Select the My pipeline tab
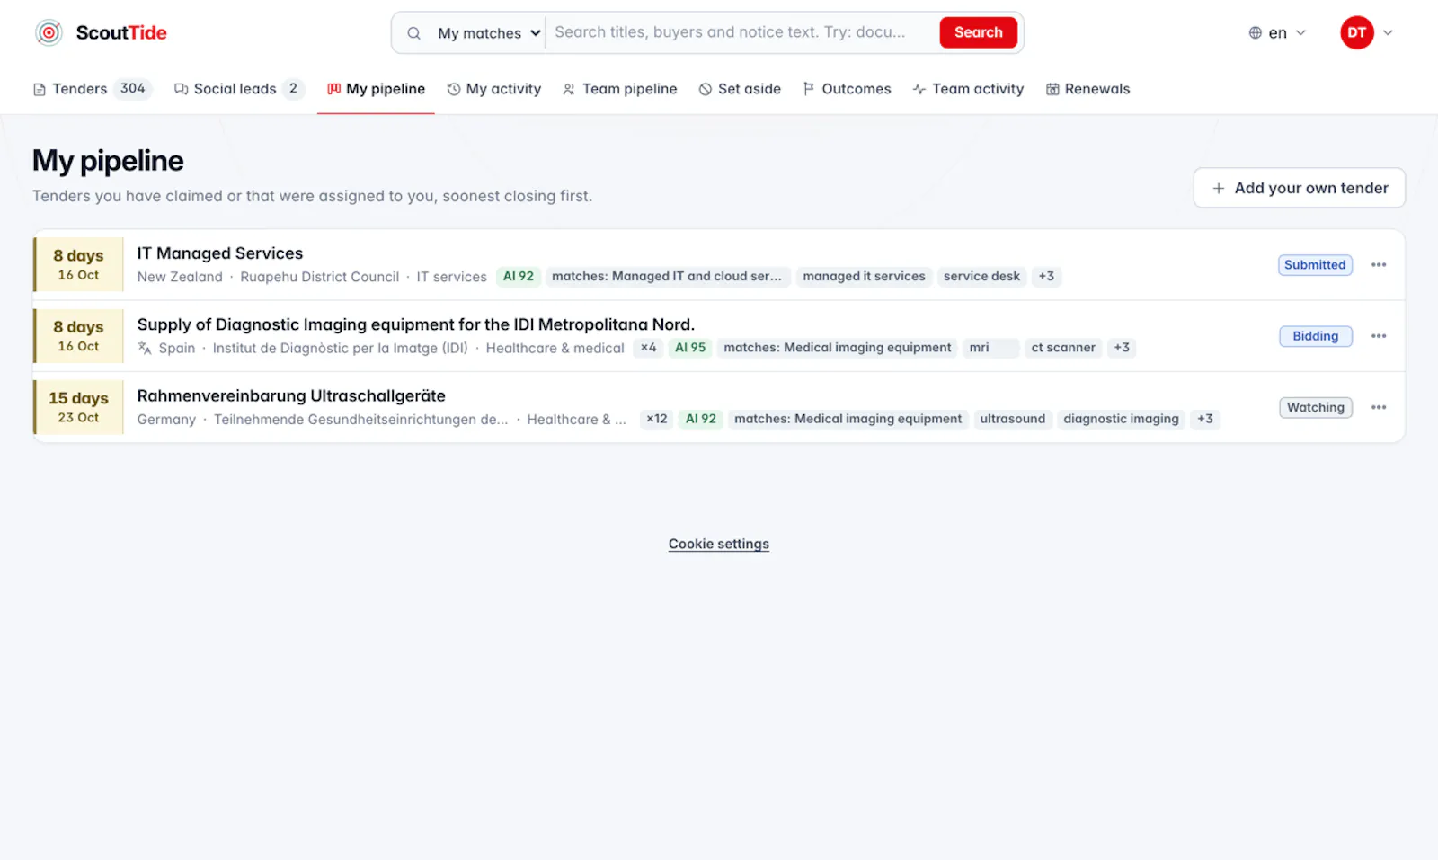 click(376, 89)
